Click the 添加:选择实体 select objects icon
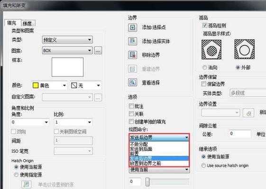The width and height of the screenshot is (266, 189). (132, 41)
